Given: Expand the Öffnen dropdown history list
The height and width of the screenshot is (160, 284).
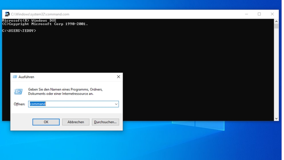Looking at the screenshot, I should [x=116, y=104].
